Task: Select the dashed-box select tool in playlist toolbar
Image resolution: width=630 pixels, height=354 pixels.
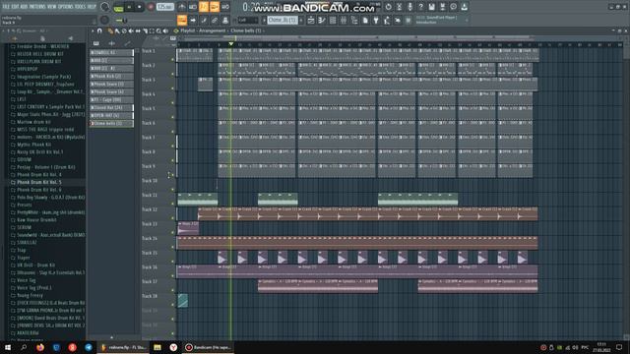Action: point(152,30)
